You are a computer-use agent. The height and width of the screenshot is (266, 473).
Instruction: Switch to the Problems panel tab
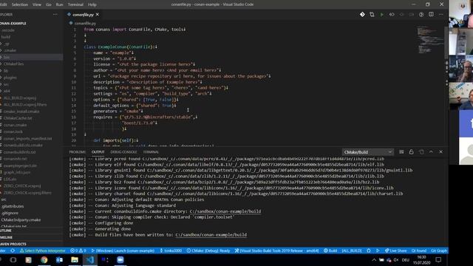pyautogui.click(x=77, y=152)
